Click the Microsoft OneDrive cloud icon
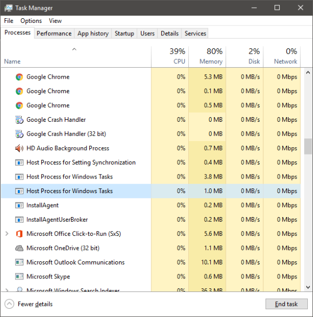The height and width of the screenshot is (317, 313). pos(19,248)
